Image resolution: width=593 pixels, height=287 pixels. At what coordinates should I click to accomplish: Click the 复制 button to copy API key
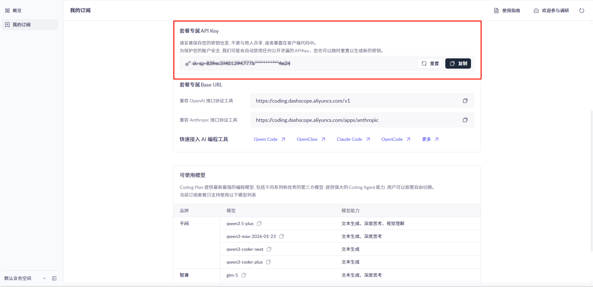[458, 63]
